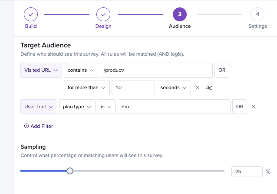Open the planType trait dropdown
The image size is (277, 194).
pyautogui.click(x=77, y=107)
